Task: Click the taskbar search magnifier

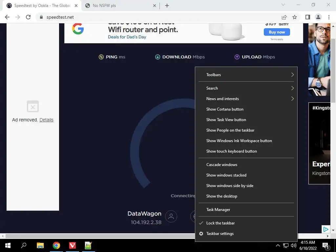Action: [x=24, y=245]
